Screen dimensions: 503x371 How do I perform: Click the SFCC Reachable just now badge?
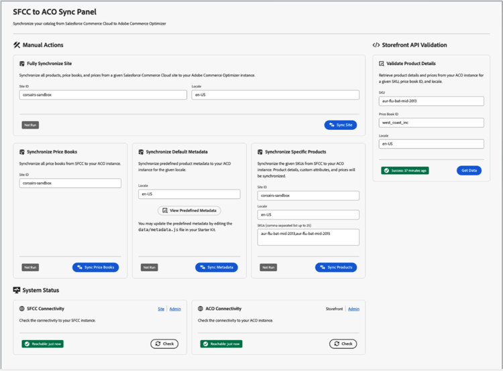pyautogui.click(x=43, y=344)
